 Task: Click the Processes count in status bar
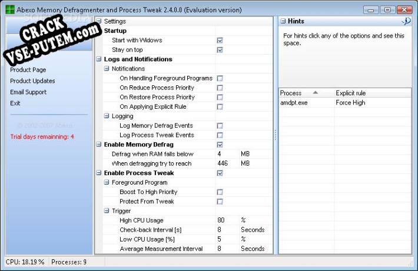(69, 262)
